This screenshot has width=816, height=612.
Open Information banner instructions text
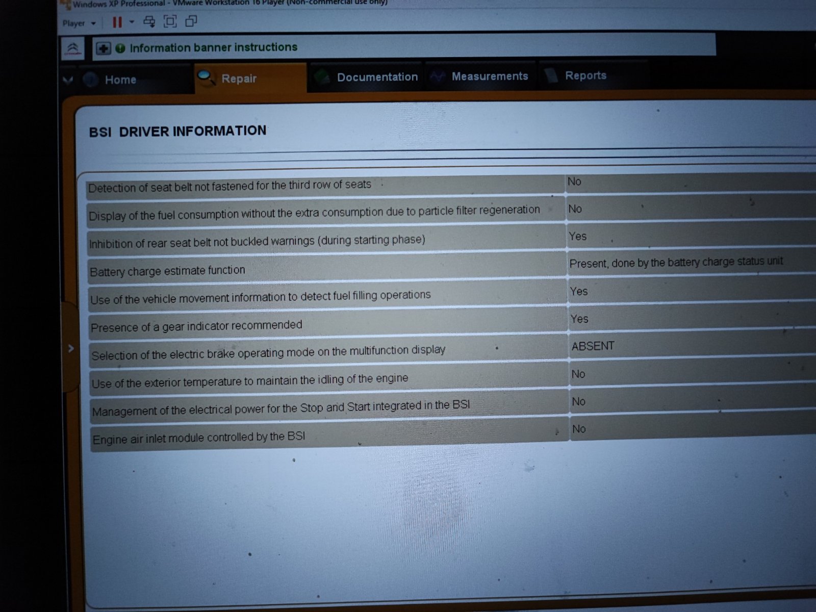213,47
